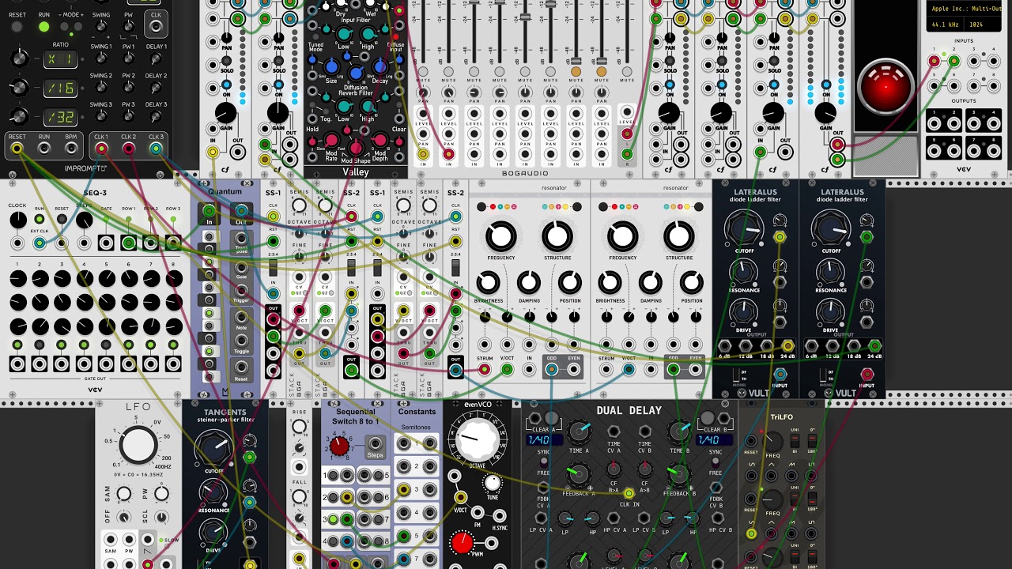
Task: Click the top FREQ knob on TriLFO
Action: pos(772,443)
